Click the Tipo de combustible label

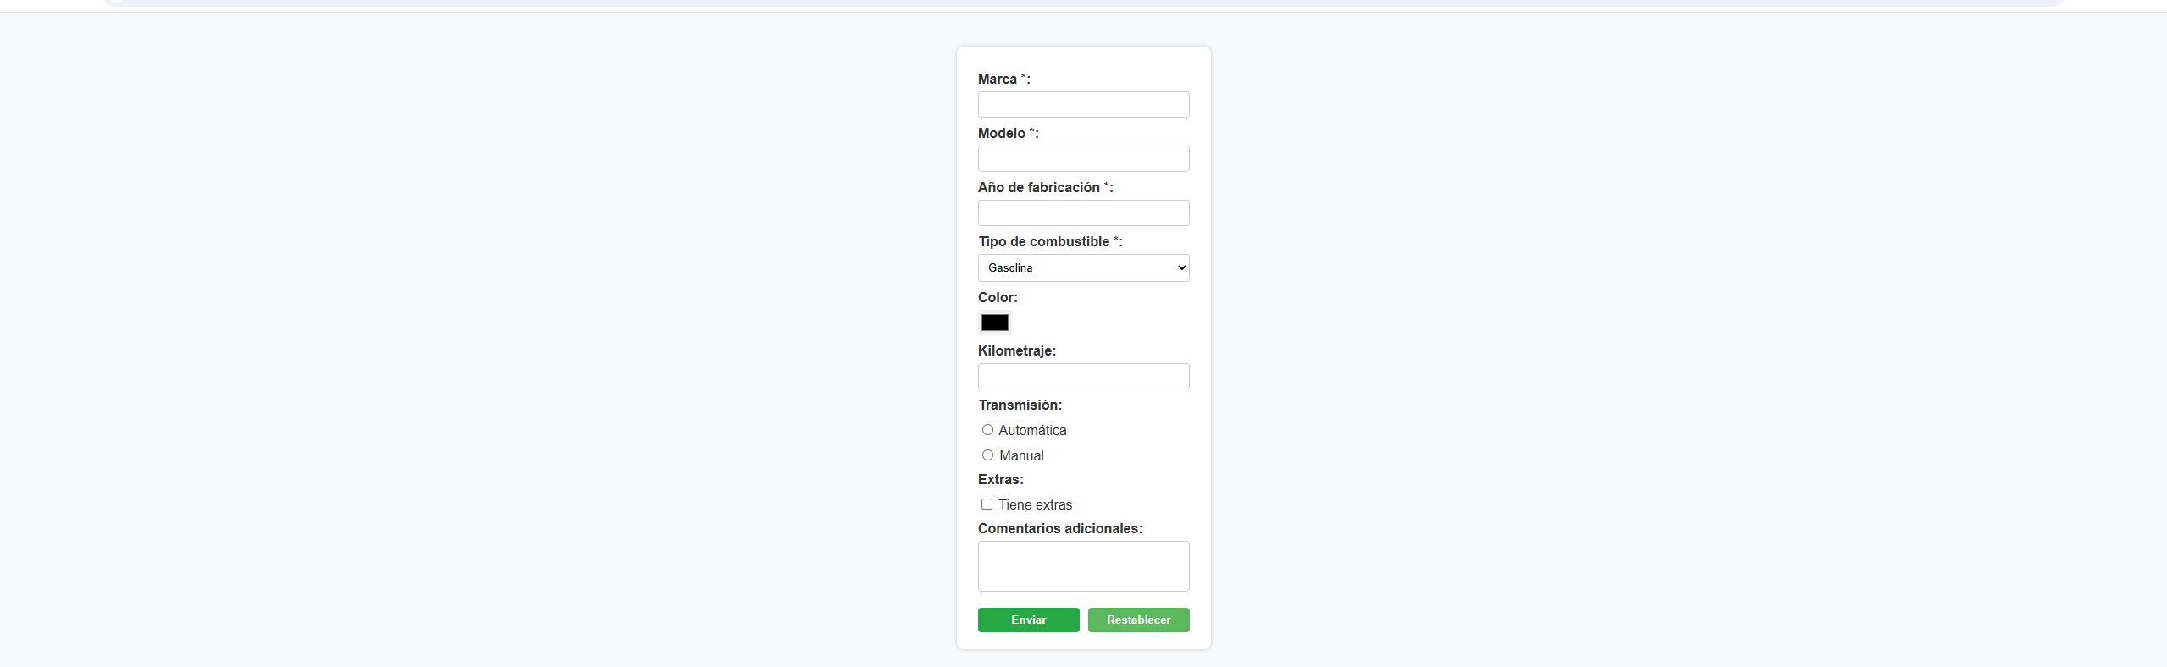(1044, 242)
